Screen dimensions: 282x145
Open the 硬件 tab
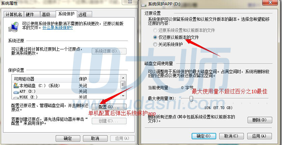(x=30, y=14)
